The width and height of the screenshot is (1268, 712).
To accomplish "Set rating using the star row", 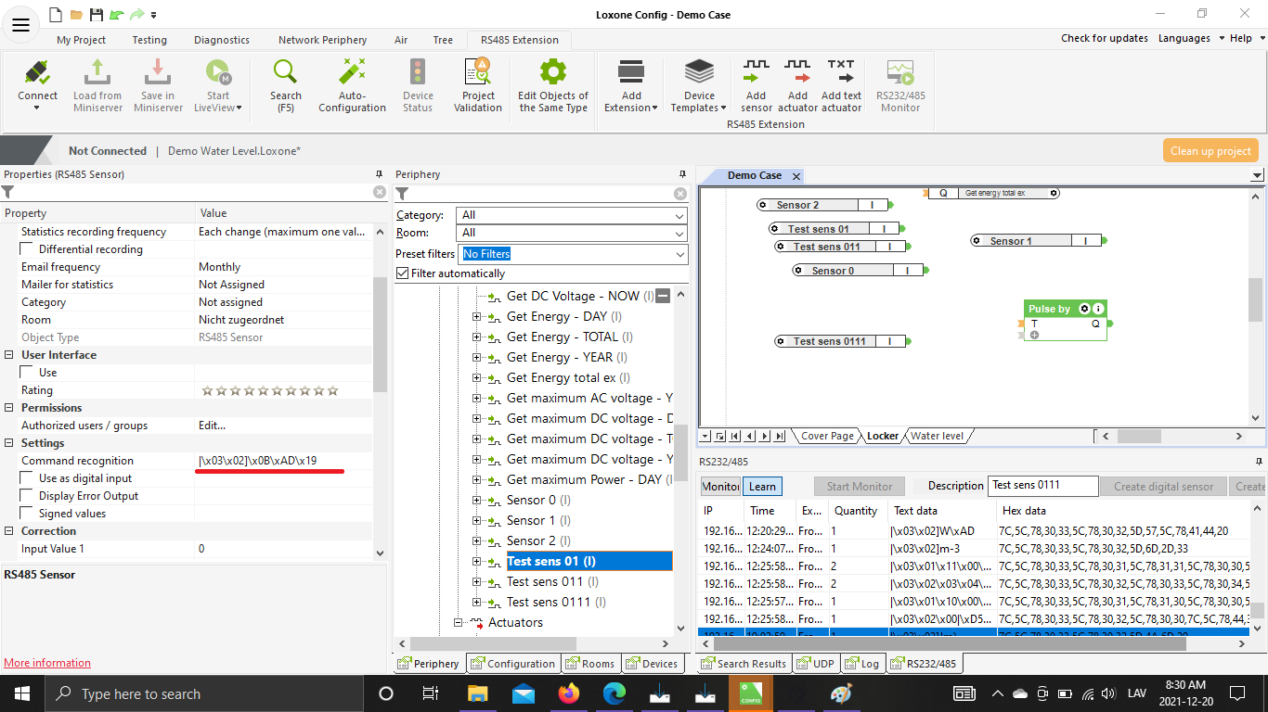I will [x=269, y=391].
